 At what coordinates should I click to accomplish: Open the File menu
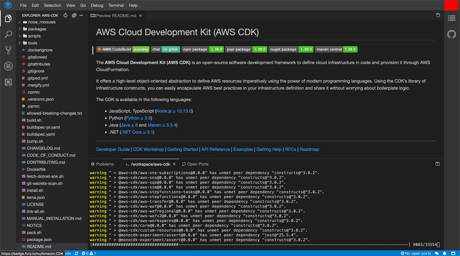23,5
